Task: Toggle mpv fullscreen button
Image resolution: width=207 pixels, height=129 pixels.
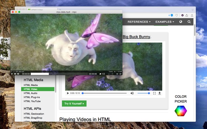Action: point(120,74)
